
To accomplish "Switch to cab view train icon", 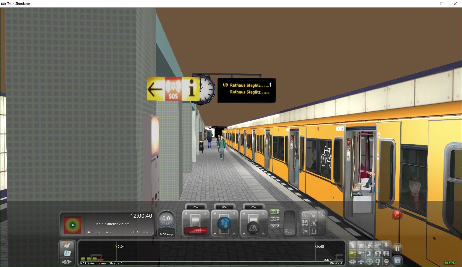I will (361, 245).
